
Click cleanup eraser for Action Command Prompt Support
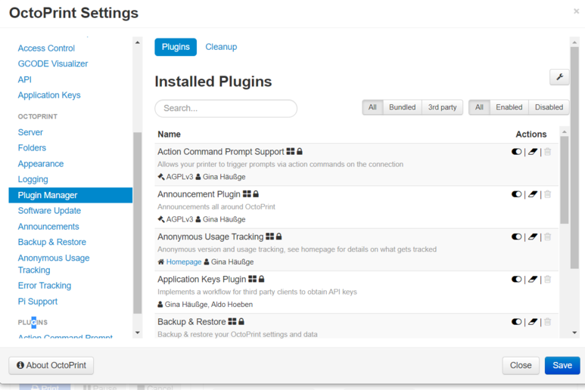coord(533,152)
